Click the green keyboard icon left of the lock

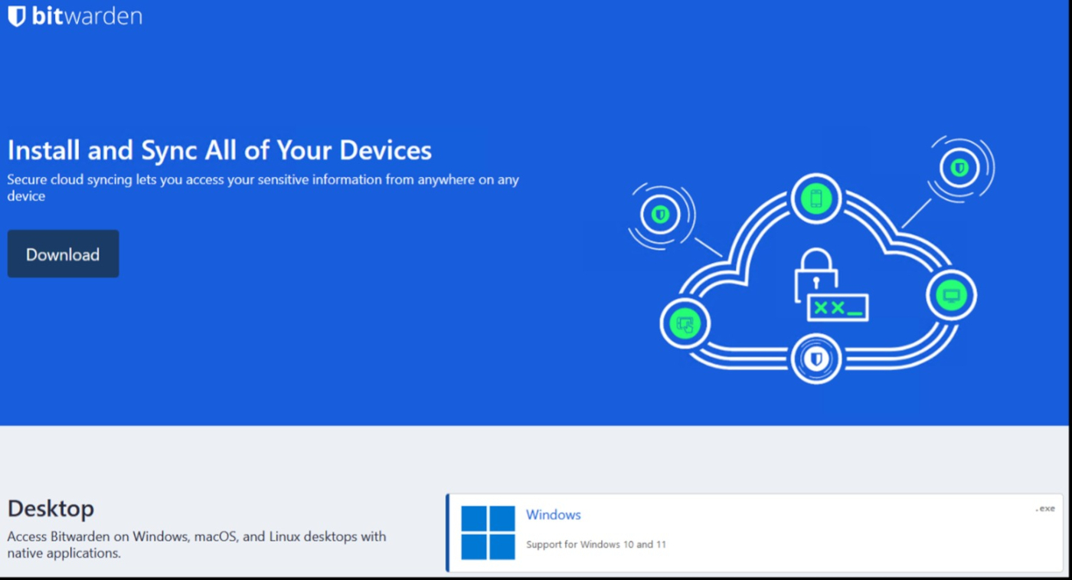(684, 323)
